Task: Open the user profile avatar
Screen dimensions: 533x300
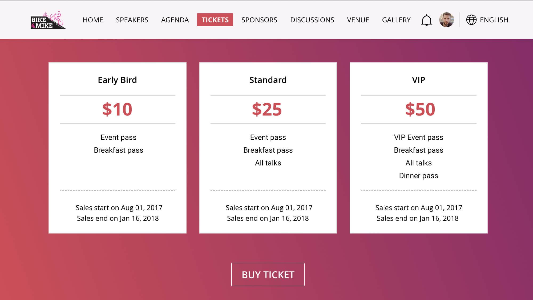Action: 446,20
